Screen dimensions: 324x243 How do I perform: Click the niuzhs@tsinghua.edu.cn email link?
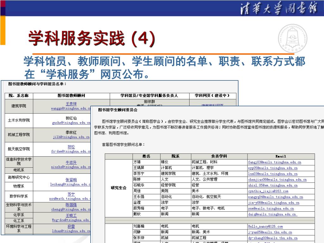(x=71, y=167)
